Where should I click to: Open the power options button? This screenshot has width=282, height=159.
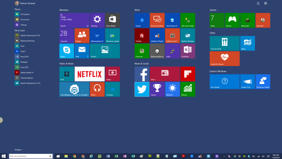pyautogui.click(x=258, y=3)
